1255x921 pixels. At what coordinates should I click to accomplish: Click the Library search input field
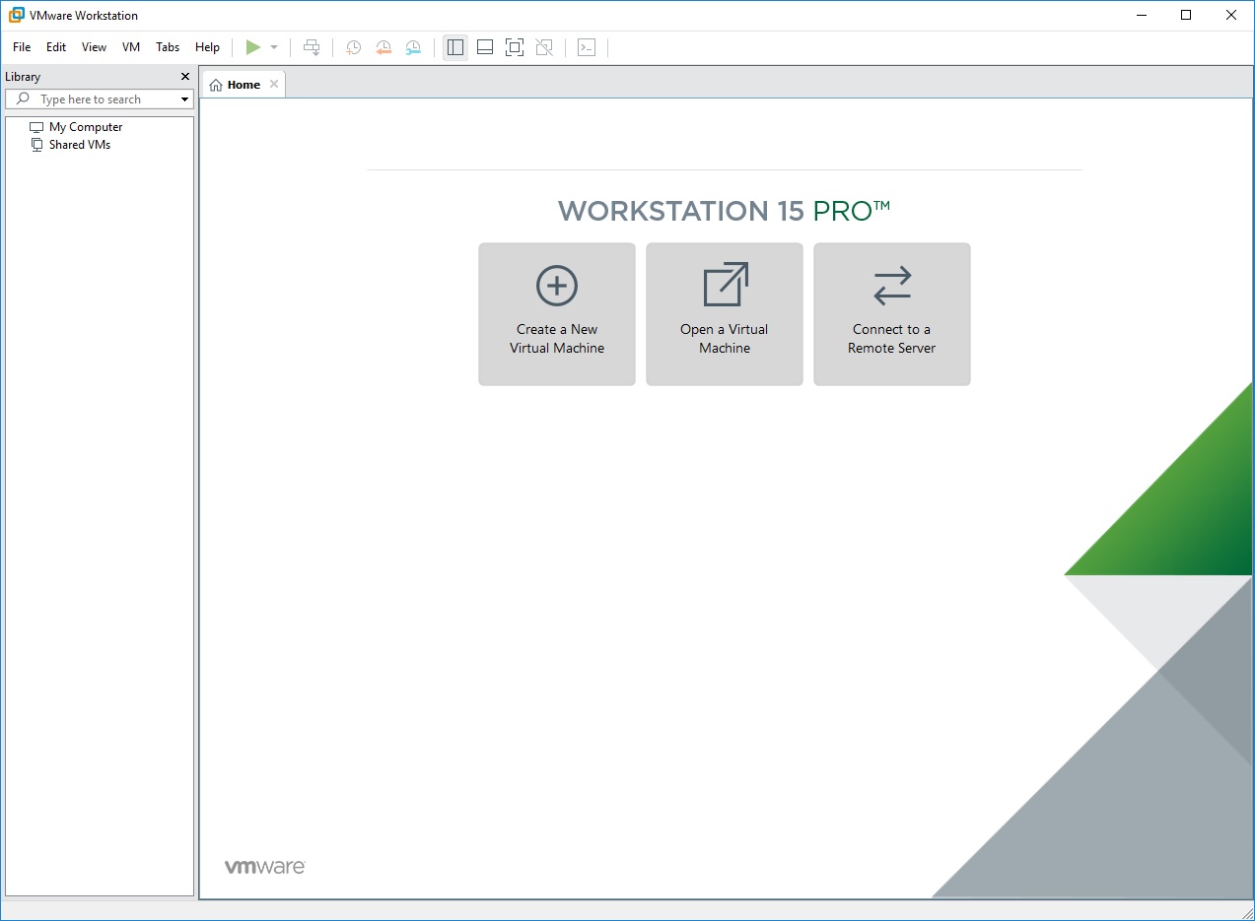99,99
